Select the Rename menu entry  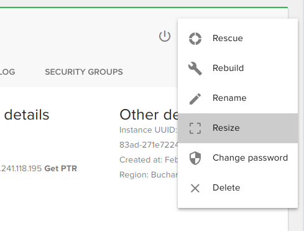click(237, 98)
